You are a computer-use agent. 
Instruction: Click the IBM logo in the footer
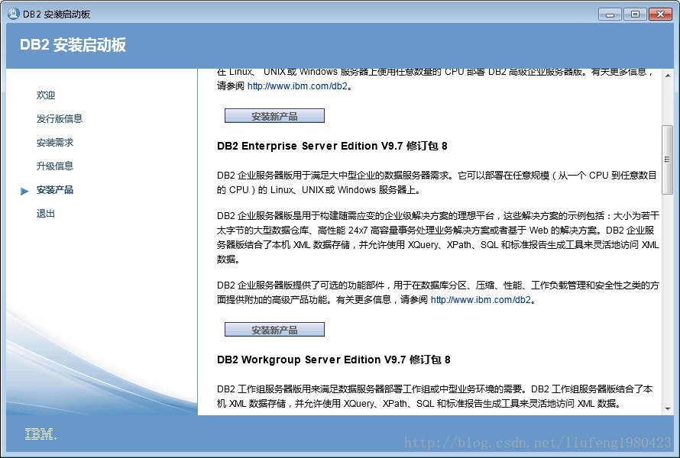tap(40, 434)
